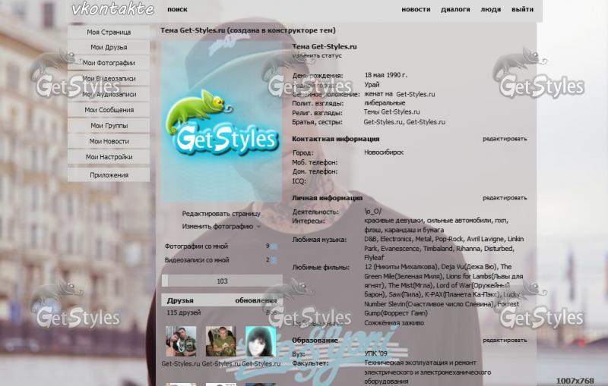Open Мои Сообщения in sidebar
This screenshot has width=608, height=386.
(109, 110)
